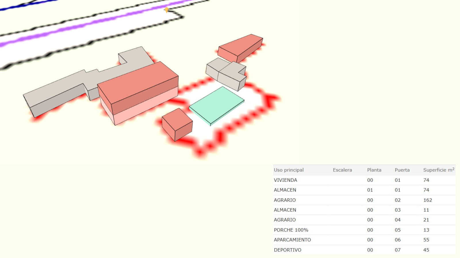This screenshot has height=258, width=460.
Task: Select ALMACEN label in the 11 m² row
Action: (x=285, y=210)
